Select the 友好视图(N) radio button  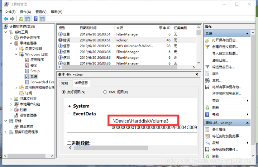[x=63, y=92]
